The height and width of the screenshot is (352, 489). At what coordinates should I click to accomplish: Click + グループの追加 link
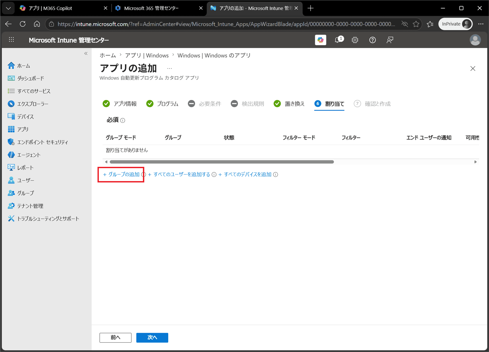(121, 174)
